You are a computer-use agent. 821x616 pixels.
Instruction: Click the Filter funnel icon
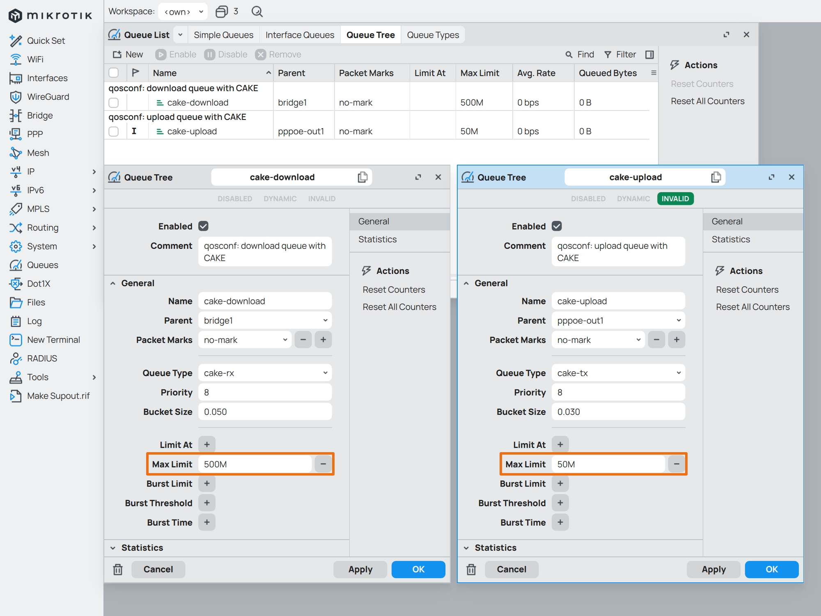tap(608, 55)
